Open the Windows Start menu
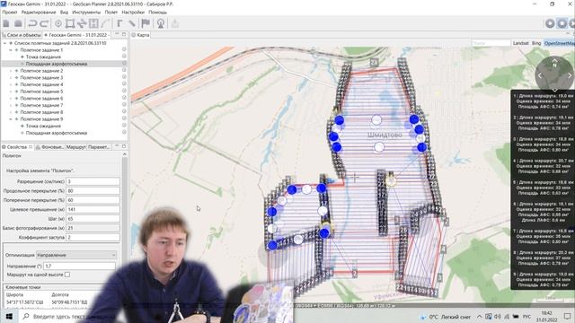 point(9,316)
